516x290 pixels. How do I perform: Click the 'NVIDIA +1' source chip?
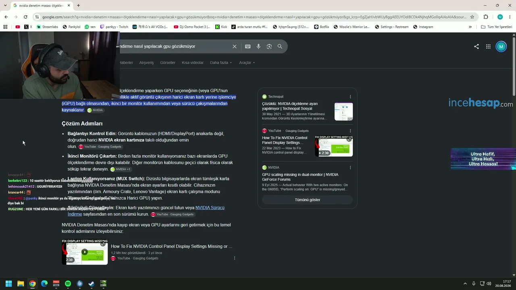[121, 169]
